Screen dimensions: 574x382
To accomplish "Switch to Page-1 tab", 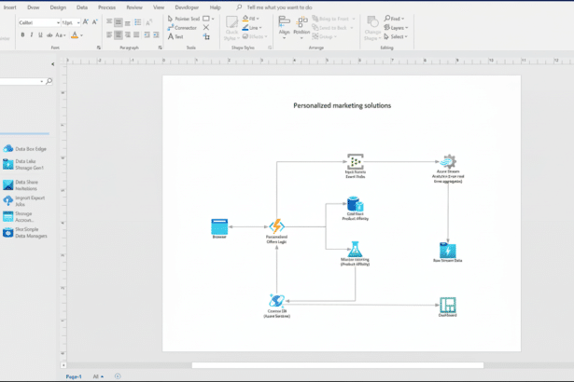I will tap(74, 376).
